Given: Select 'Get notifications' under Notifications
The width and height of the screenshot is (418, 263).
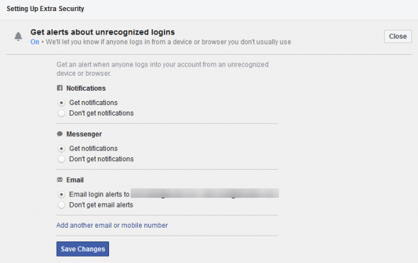Looking at the screenshot, I should tap(61, 102).
